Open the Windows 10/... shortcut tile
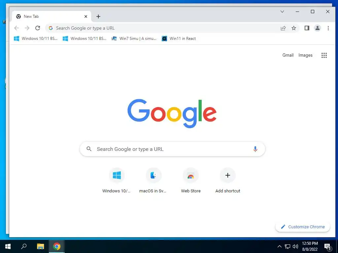The height and width of the screenshot is (253, 338). coord(117,181)
